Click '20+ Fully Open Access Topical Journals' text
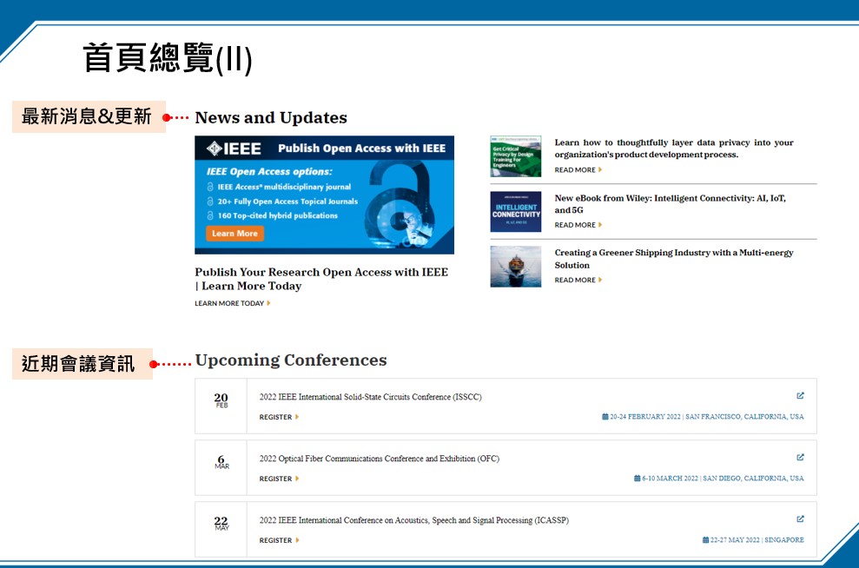This screenshot has height=568, width=859. tap(287, 201)
